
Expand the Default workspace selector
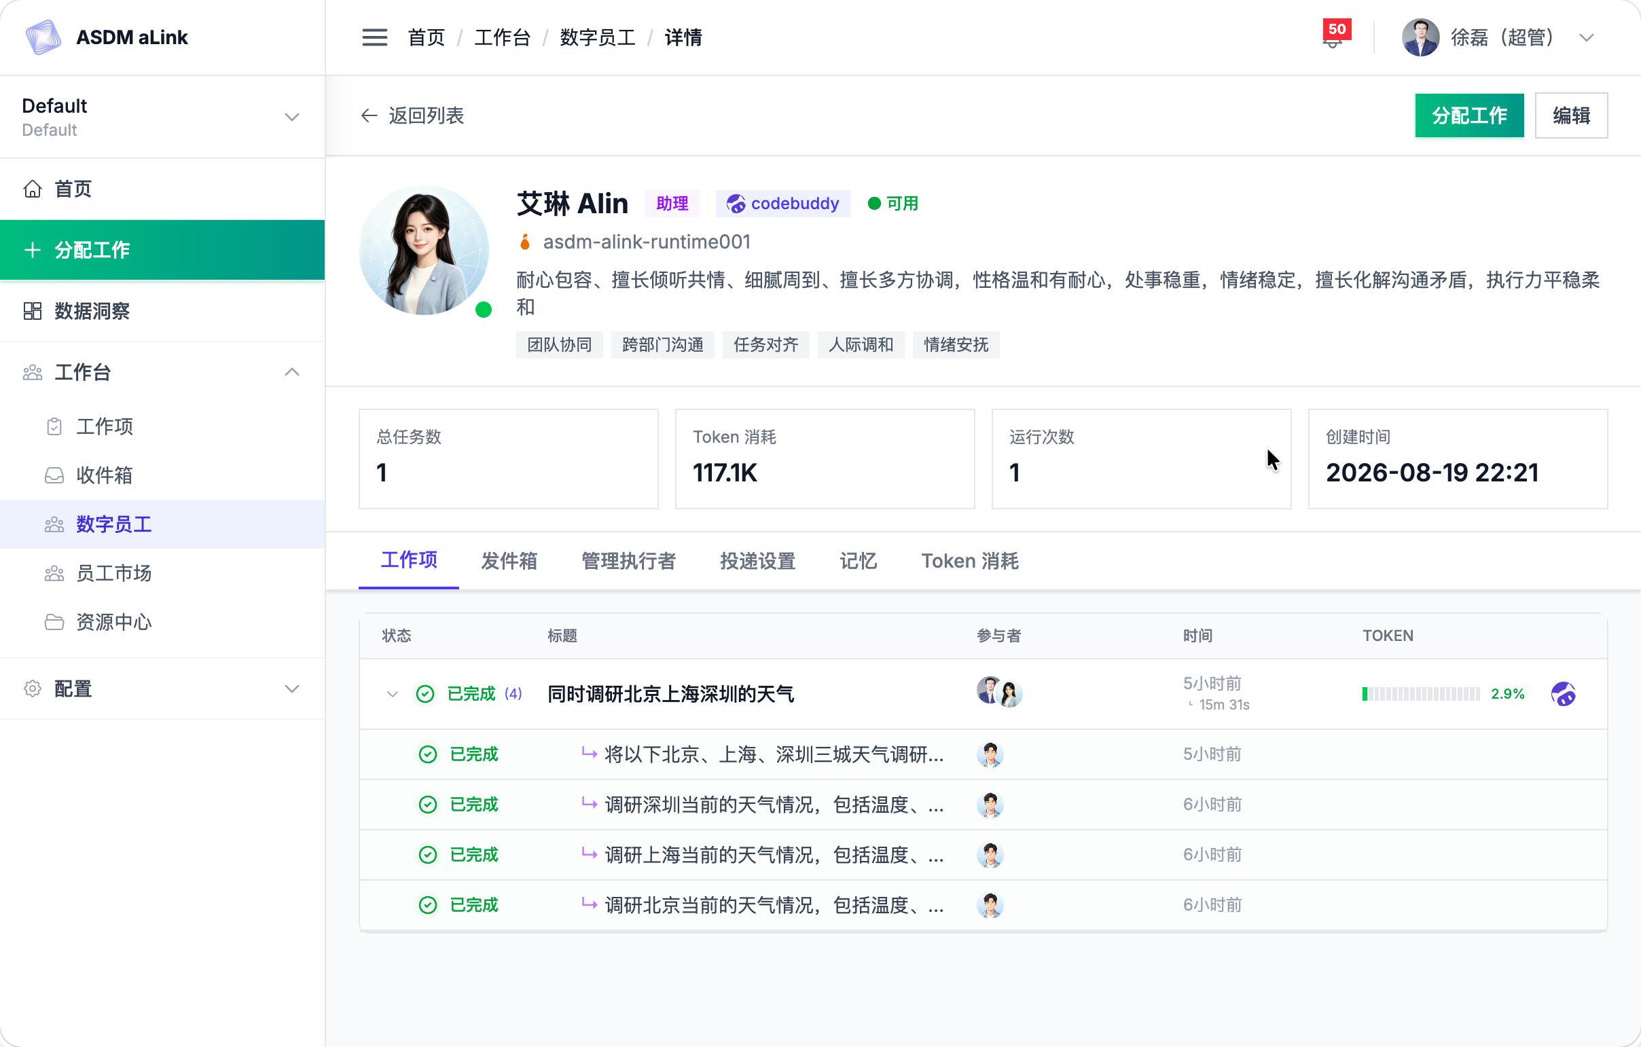162,117
